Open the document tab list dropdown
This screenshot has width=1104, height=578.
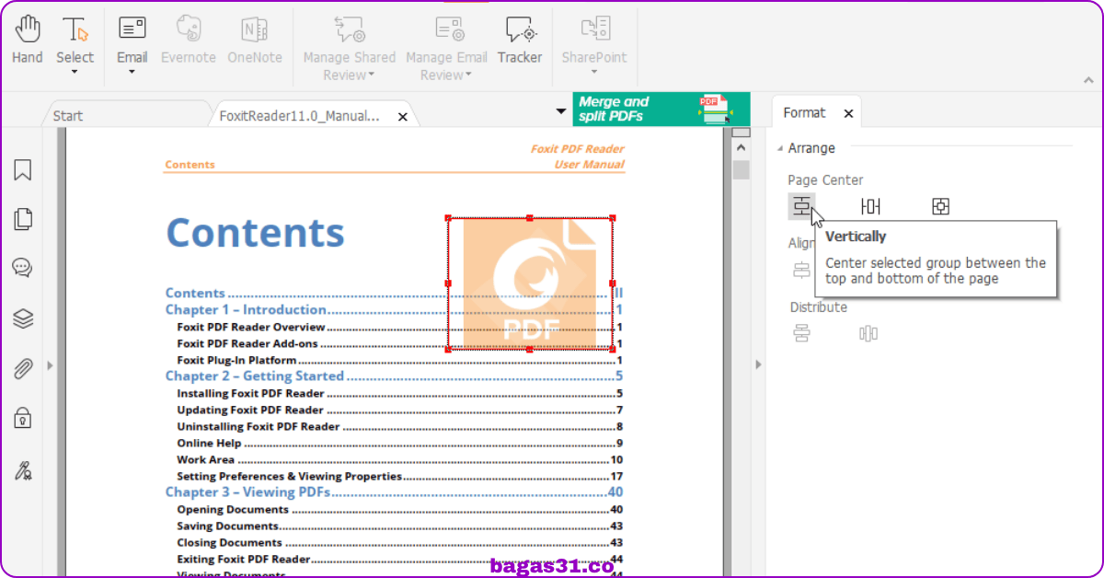(561, 112)
